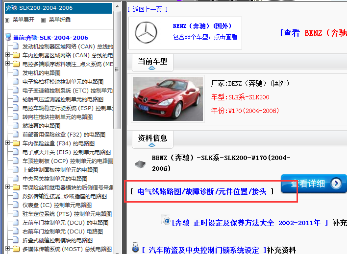Screen dimensions: 347x254
Task: Click the 奔驰-SLK200-2004-2006 blue header bar
Action: tap(58, 8)
